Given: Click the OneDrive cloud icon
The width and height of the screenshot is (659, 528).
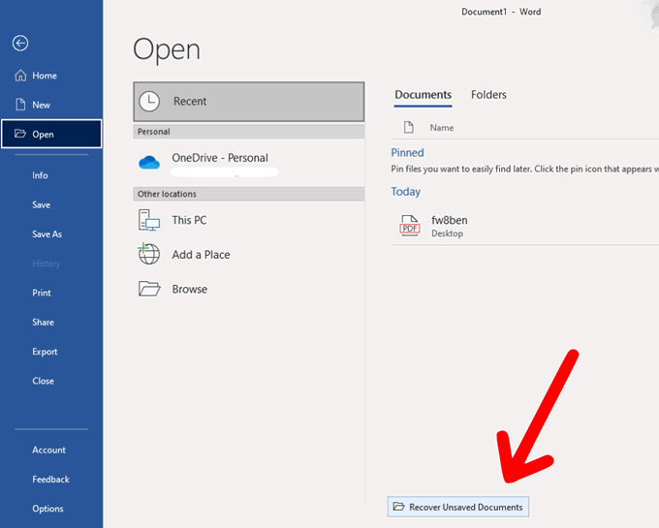Looking at the screenshot, I should click(x=148, y=162).
